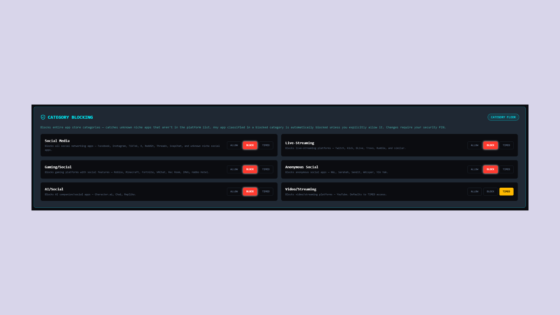The width and height of the screenshot is (560, 315).
Task: Click the description mentioning NGL and Sarahah
Action: coord(336,172)
